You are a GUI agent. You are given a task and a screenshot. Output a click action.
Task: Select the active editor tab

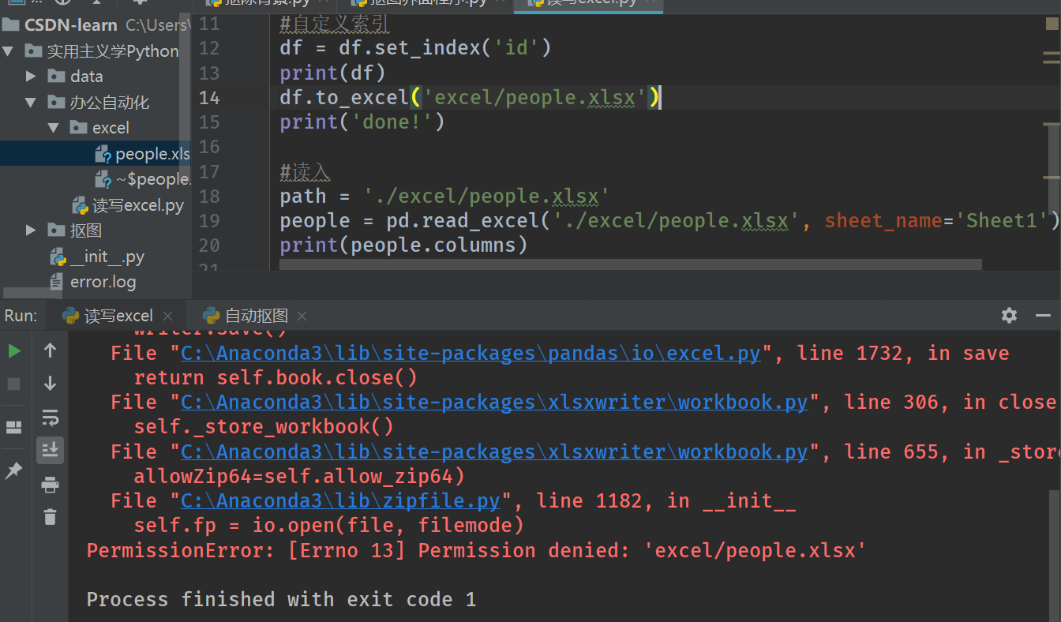(588, 4)
